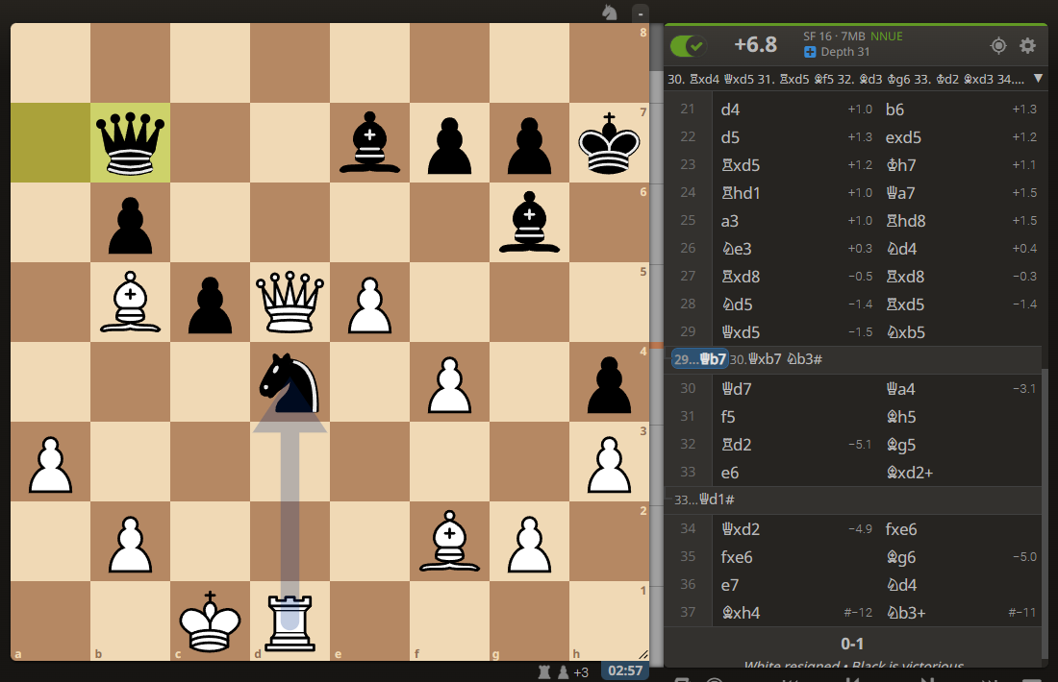Select the black pawn on b6

click(130, 223)
